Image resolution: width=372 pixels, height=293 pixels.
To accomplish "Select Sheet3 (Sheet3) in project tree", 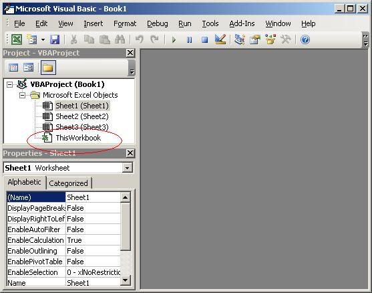I will point(82,127).
